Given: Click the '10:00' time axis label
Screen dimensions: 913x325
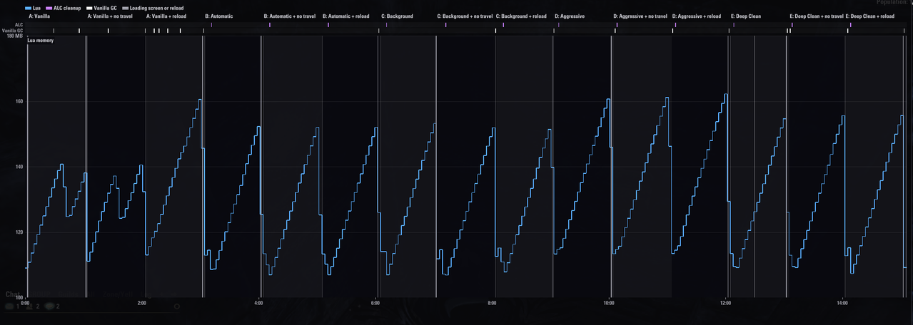Looking at the screenshot, I should [x=609, y=303].
